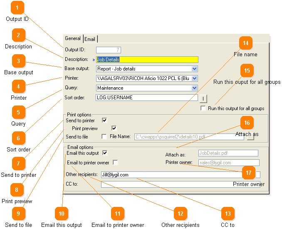Click the Printer owner email field

(229, 163)
